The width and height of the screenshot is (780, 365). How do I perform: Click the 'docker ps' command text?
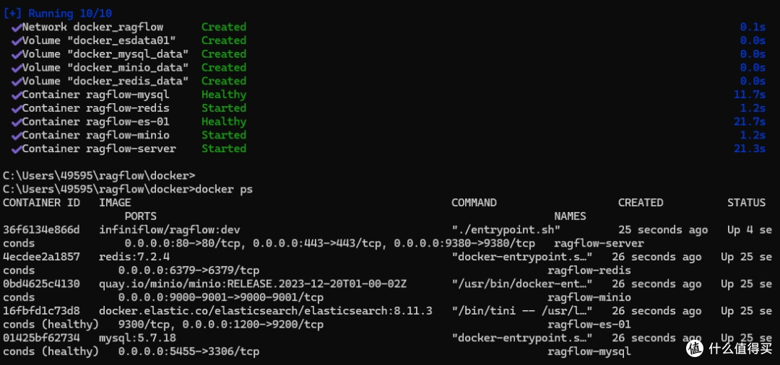point(225,189)
